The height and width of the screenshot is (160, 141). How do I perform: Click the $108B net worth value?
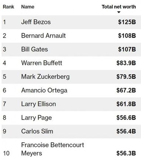[x=127, y=36]
